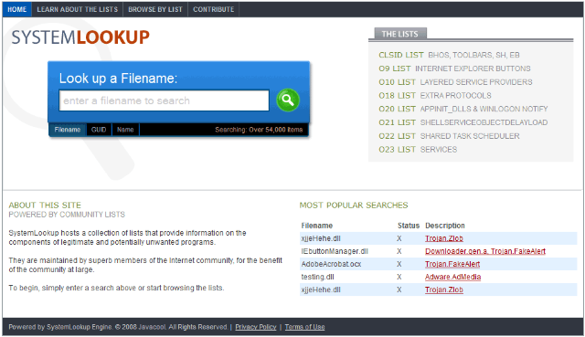Viewport: 585px width, 337px height.
Task: Open Adware.AdMedia description link
Action: [x=452, y=277]
